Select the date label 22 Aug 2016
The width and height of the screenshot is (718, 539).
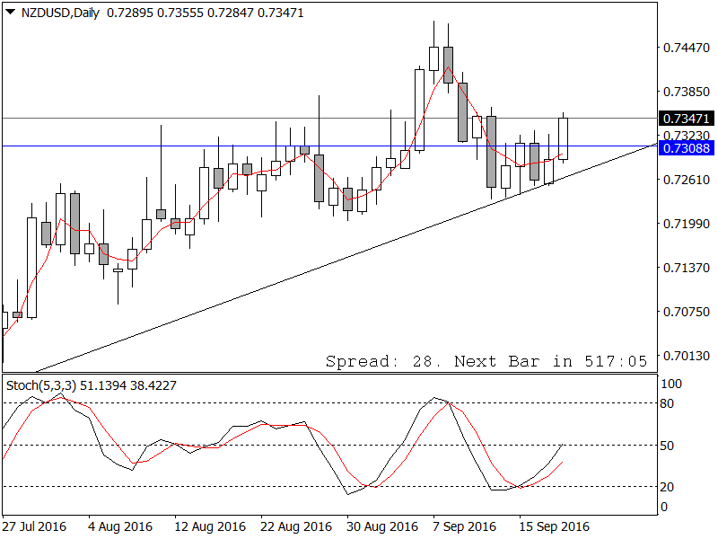pos(296,526)
